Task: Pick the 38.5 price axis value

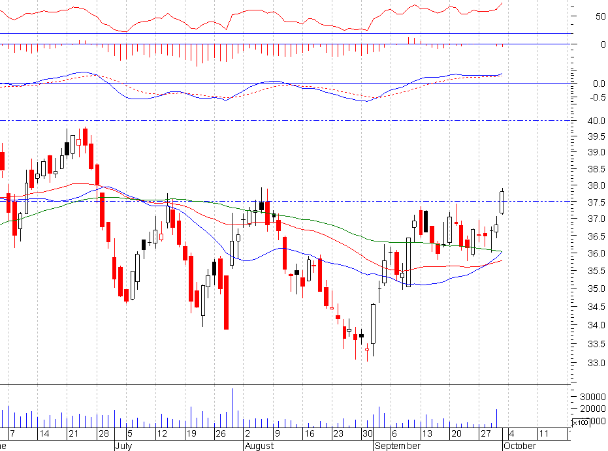Action: tap(596, 169)
